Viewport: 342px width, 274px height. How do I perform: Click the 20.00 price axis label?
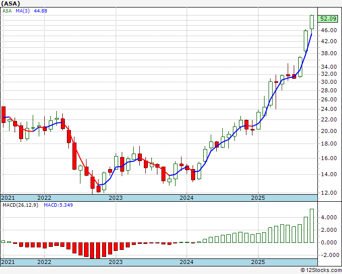click(329, 131)
